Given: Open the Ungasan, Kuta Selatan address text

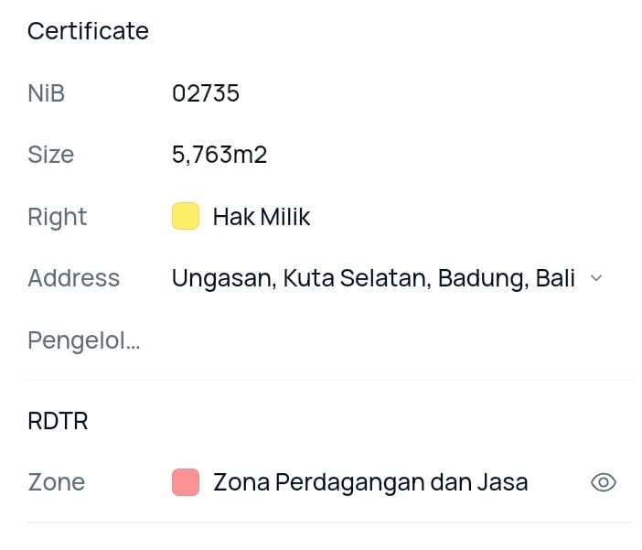Looking at the screenshot, I should click(x=373, y=278).
